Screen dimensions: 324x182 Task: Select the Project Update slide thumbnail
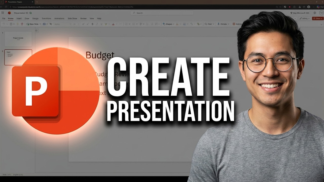coord(18,39)
